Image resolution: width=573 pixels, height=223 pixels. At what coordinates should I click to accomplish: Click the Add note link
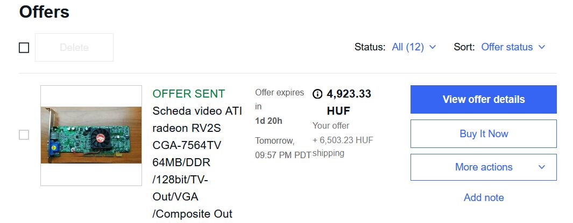coord(483,198)
